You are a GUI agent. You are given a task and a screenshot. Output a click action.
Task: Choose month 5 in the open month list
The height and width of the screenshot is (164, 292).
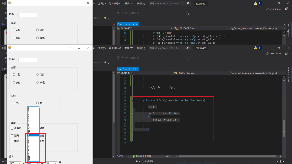point(33,144)
